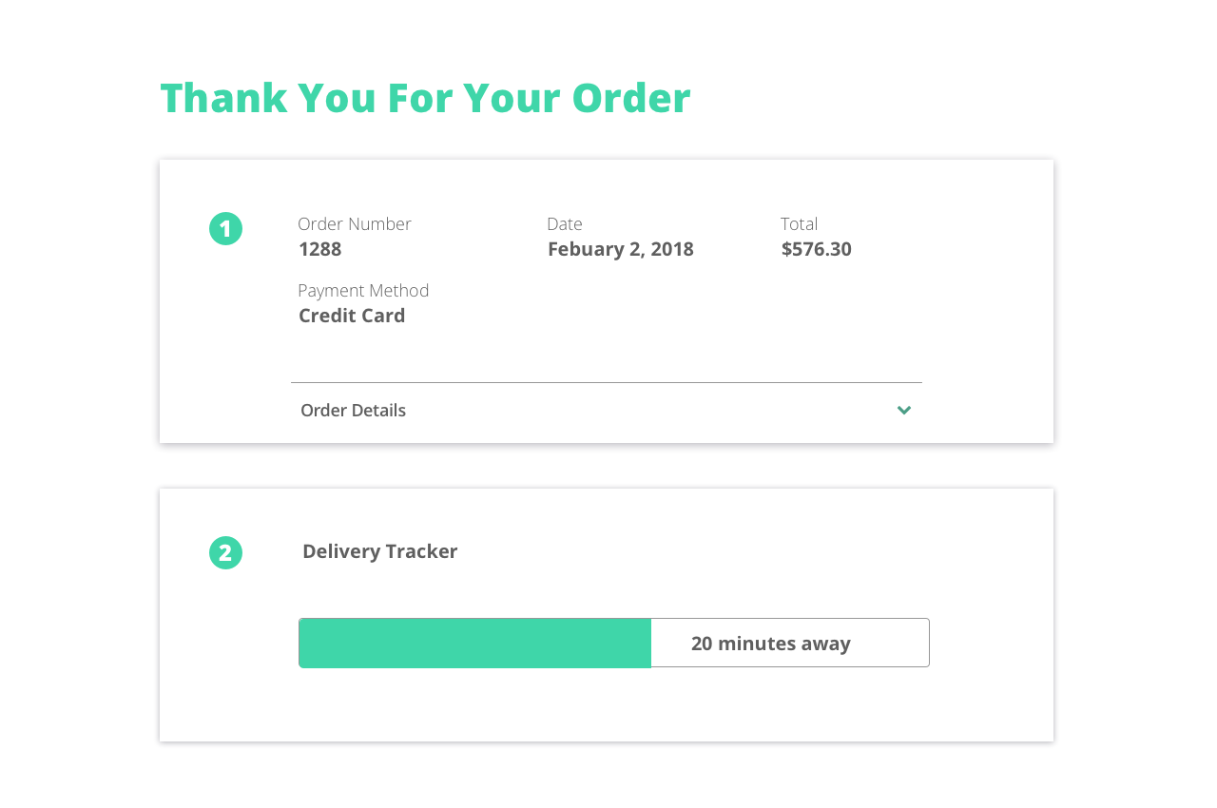
Task: Click the divider line above Order Details
Action: [x=606, y=382]
